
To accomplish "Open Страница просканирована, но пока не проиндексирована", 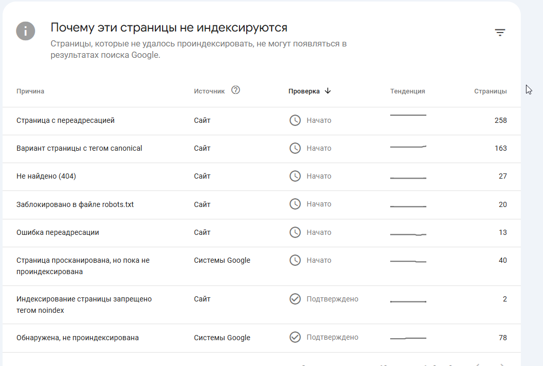I will click(x=262, y=266).
